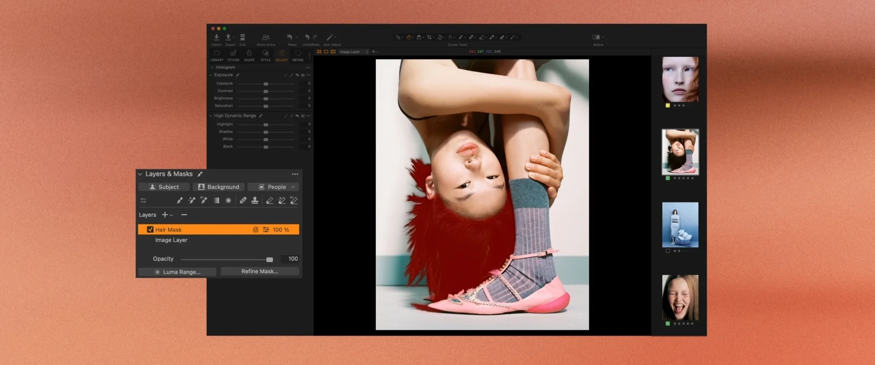
Task: Select the Select pointer cursor tool
Action: 398,38
